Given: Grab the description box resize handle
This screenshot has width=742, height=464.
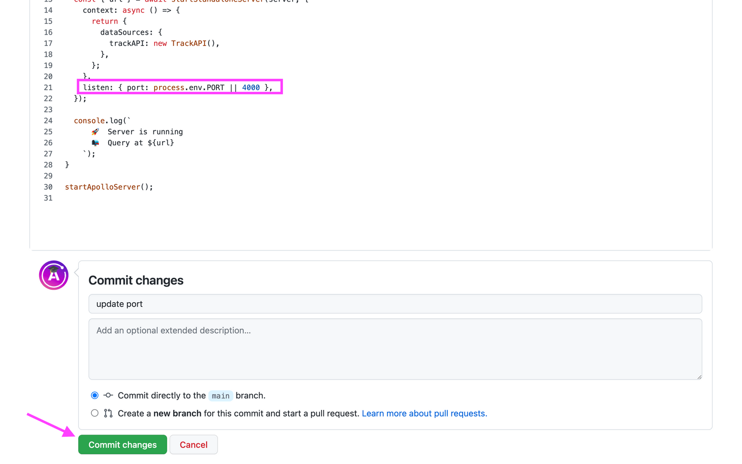Looking at the screenshot, I should [699, 377].
